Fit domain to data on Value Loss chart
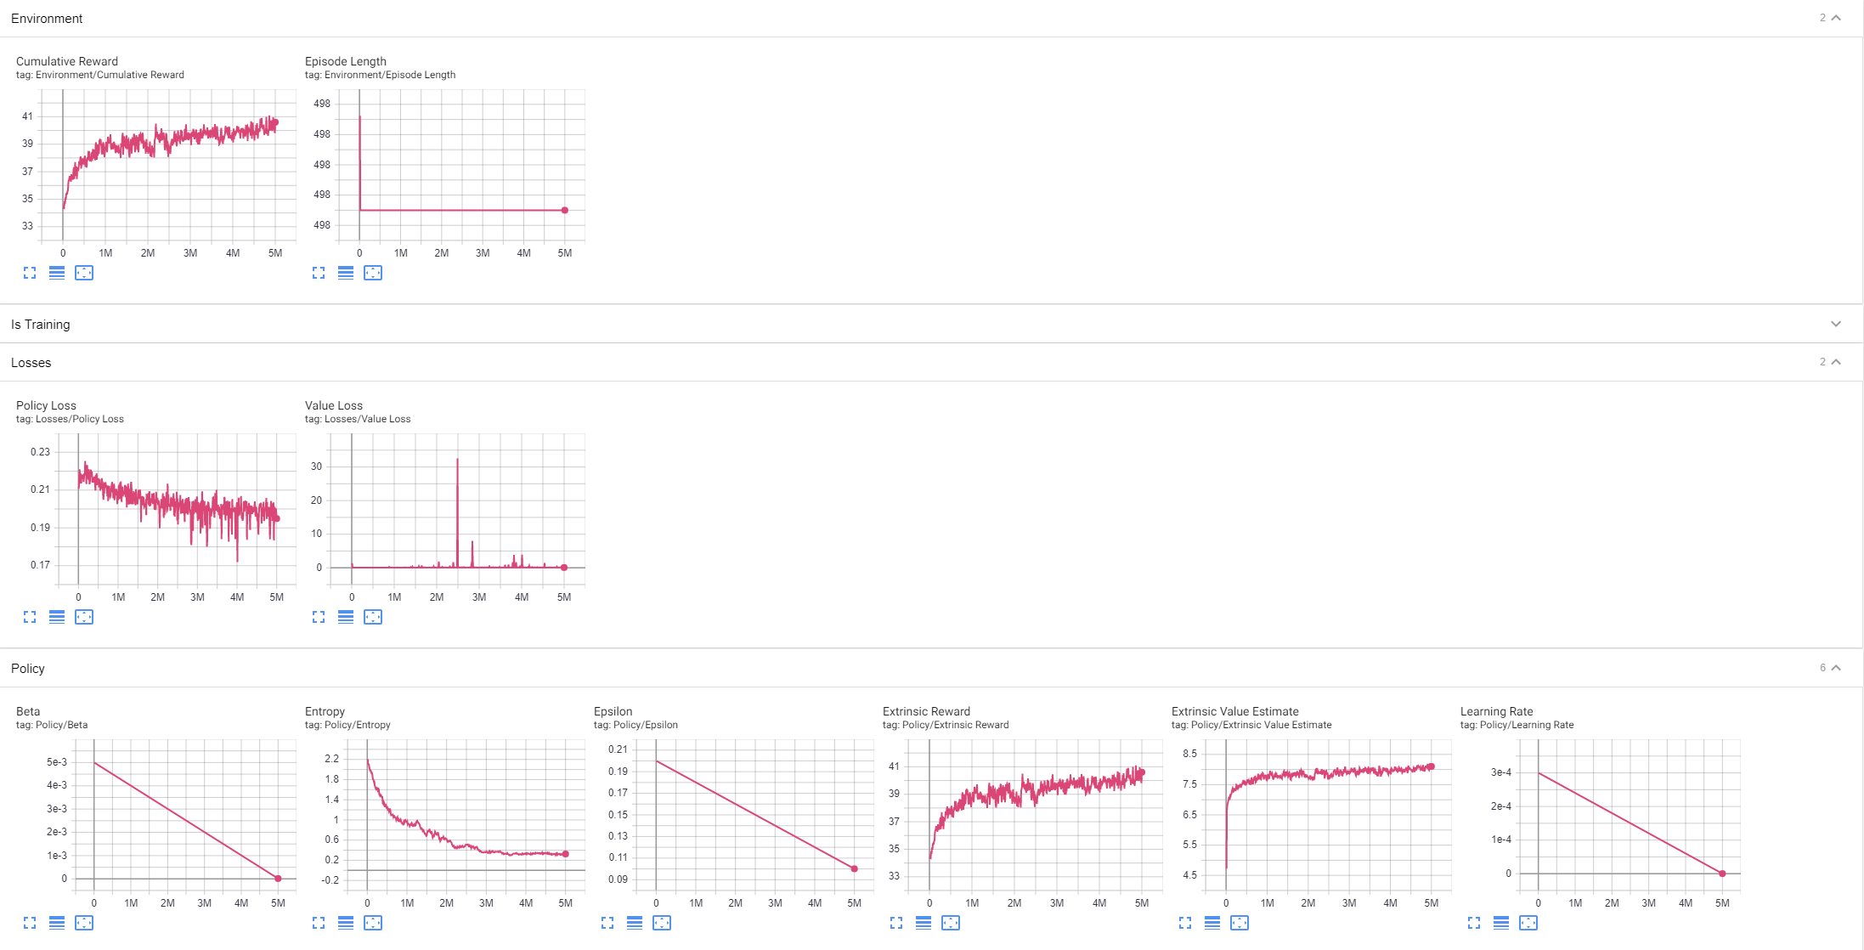Viewport: 1864px width, 950px height. 373,617
